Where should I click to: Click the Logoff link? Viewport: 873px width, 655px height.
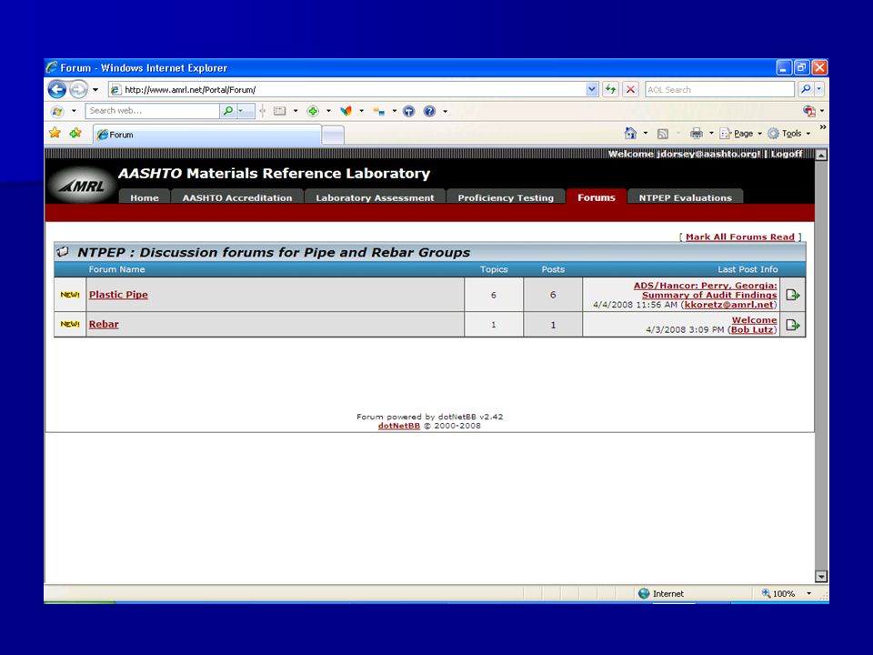786,154
